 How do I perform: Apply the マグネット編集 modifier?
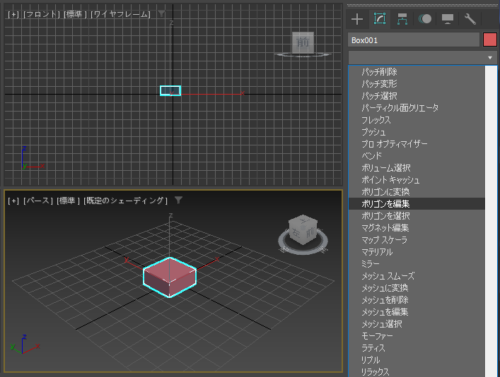point(417,228)
